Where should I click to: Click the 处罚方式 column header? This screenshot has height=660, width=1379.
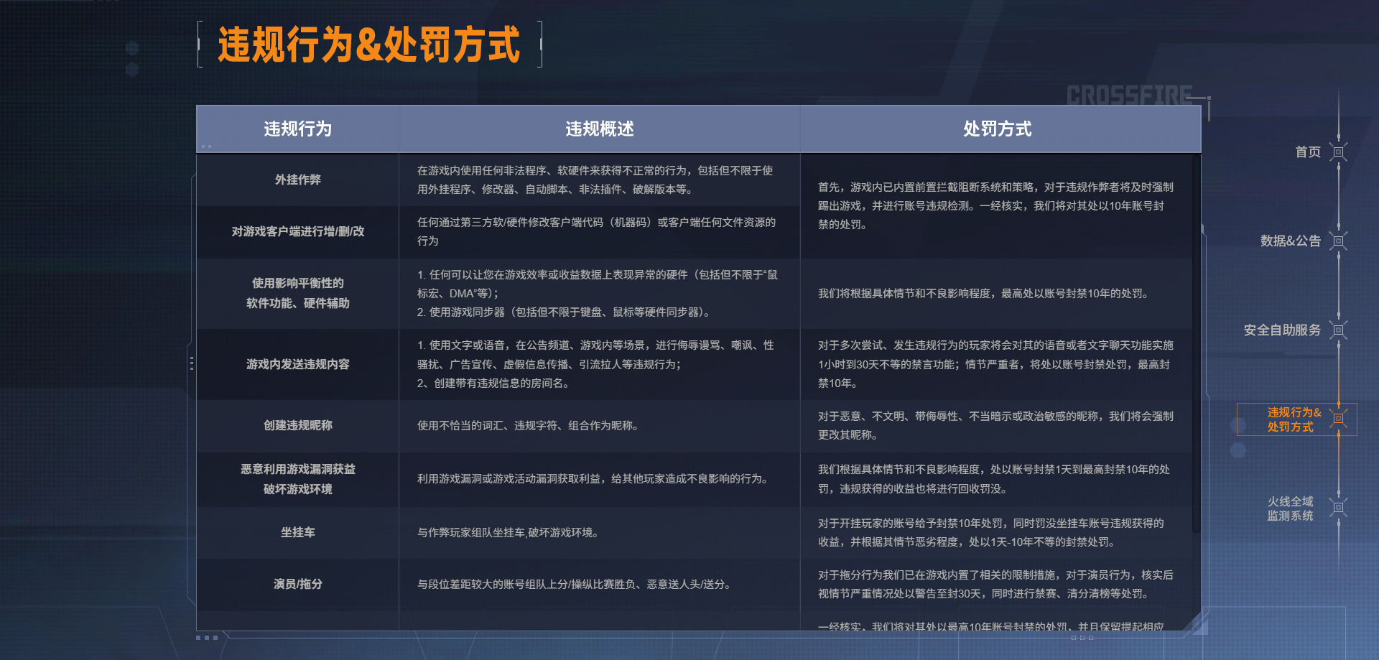coord(997,129)
